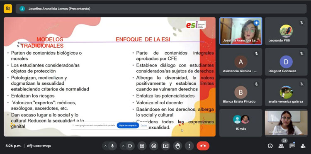Image resolution: width=311 pixels, height=154 pixels.
Task: Toggle the microphone button in the call bar
Action: click(x=112, y=146)
